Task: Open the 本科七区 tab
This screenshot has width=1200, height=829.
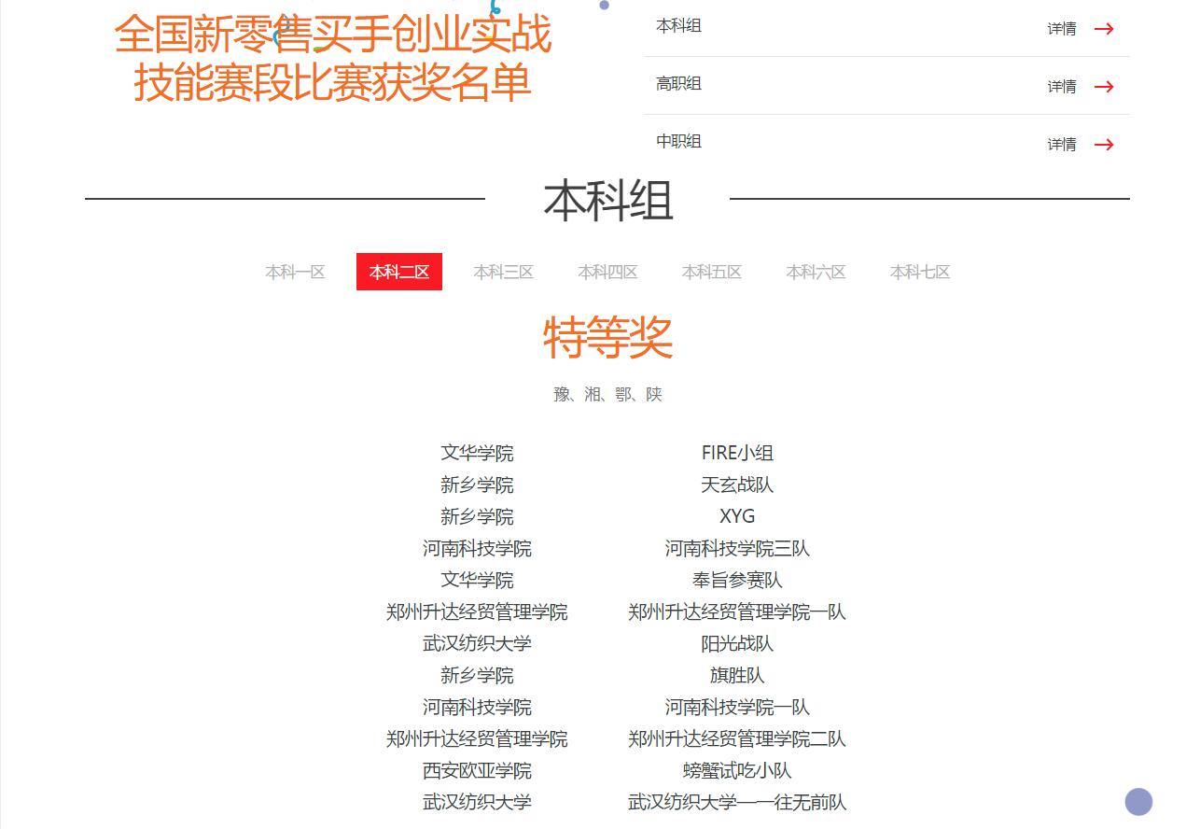Action: (920, 272)
